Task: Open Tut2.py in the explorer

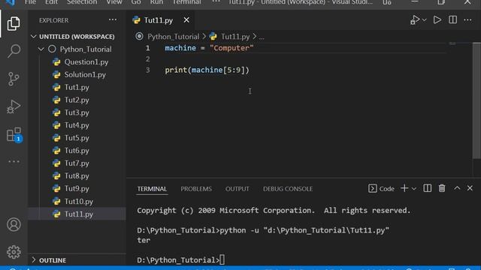Action: 77,100
